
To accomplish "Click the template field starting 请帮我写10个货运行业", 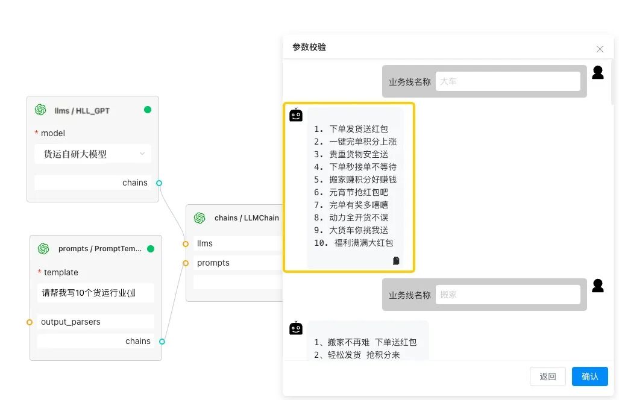I will (96, 293).
